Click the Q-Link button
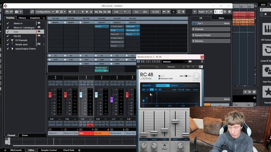 [155, 12]
